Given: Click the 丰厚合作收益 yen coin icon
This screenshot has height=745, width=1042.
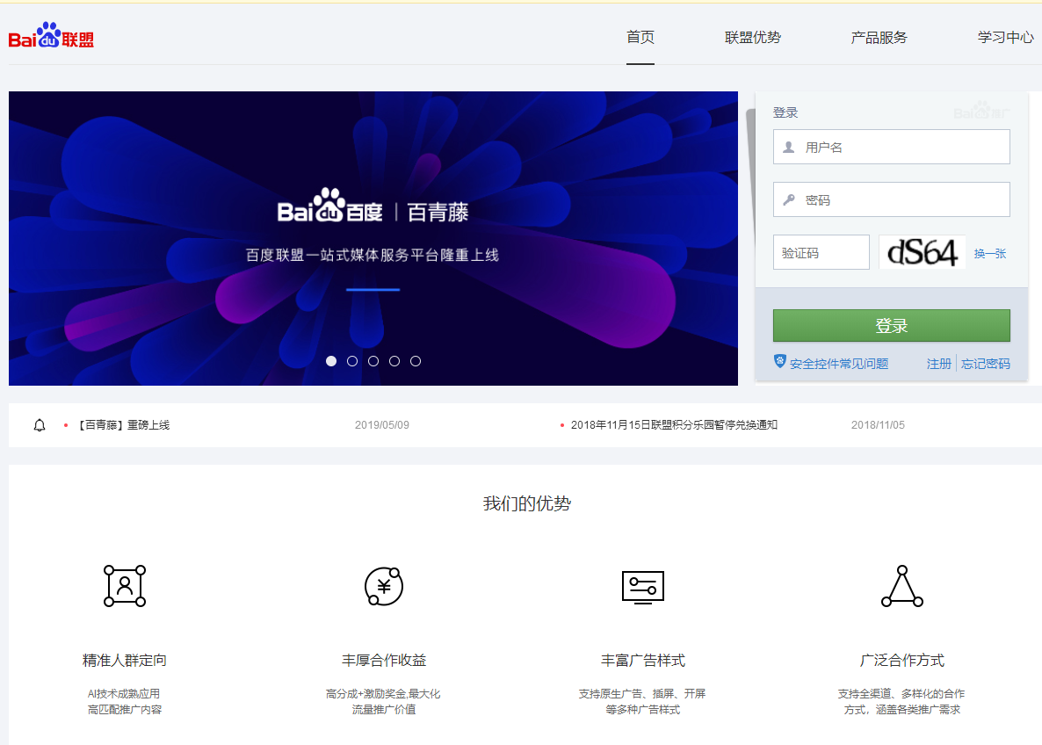Looking at the screenshot, I should pos(384,586).
